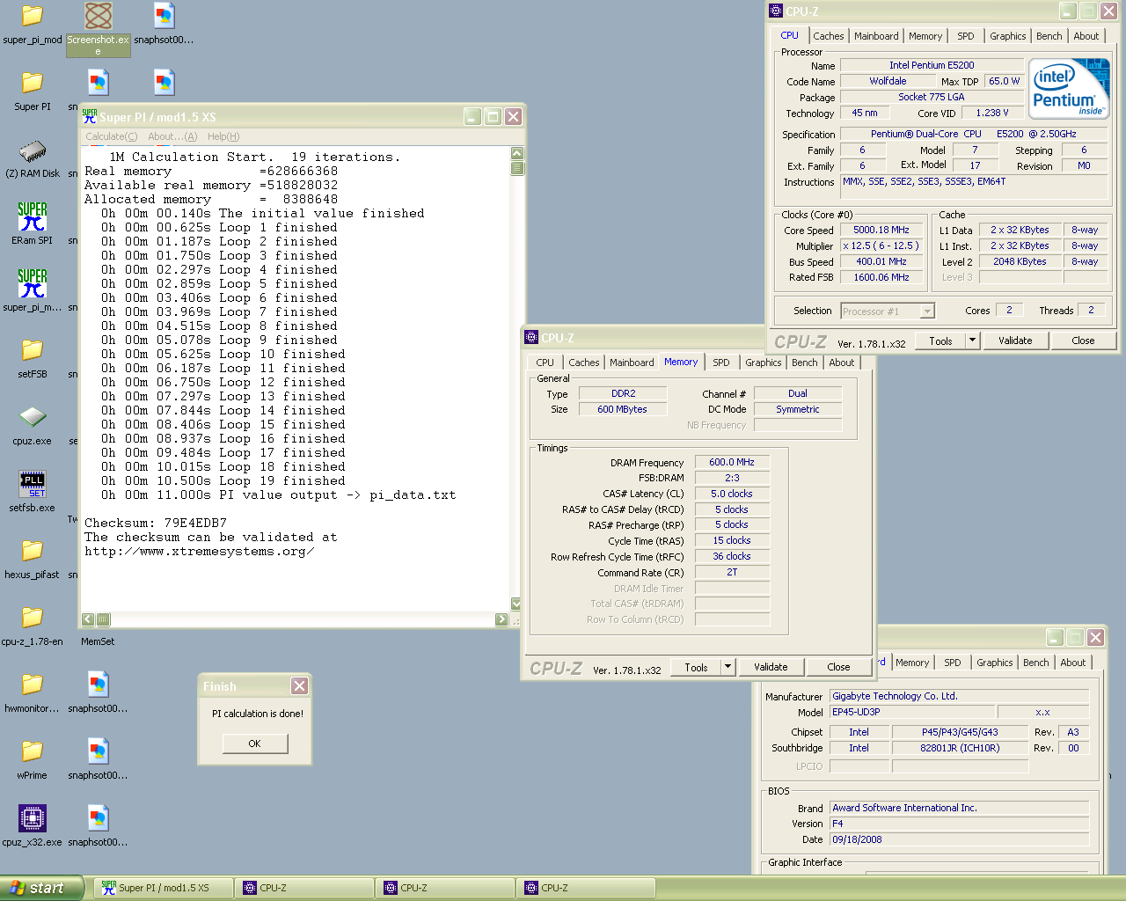Select the cpuz_x32.exe chip icon
The height and width of the screenshot is (901, 1126).
[x=33, y=818]
